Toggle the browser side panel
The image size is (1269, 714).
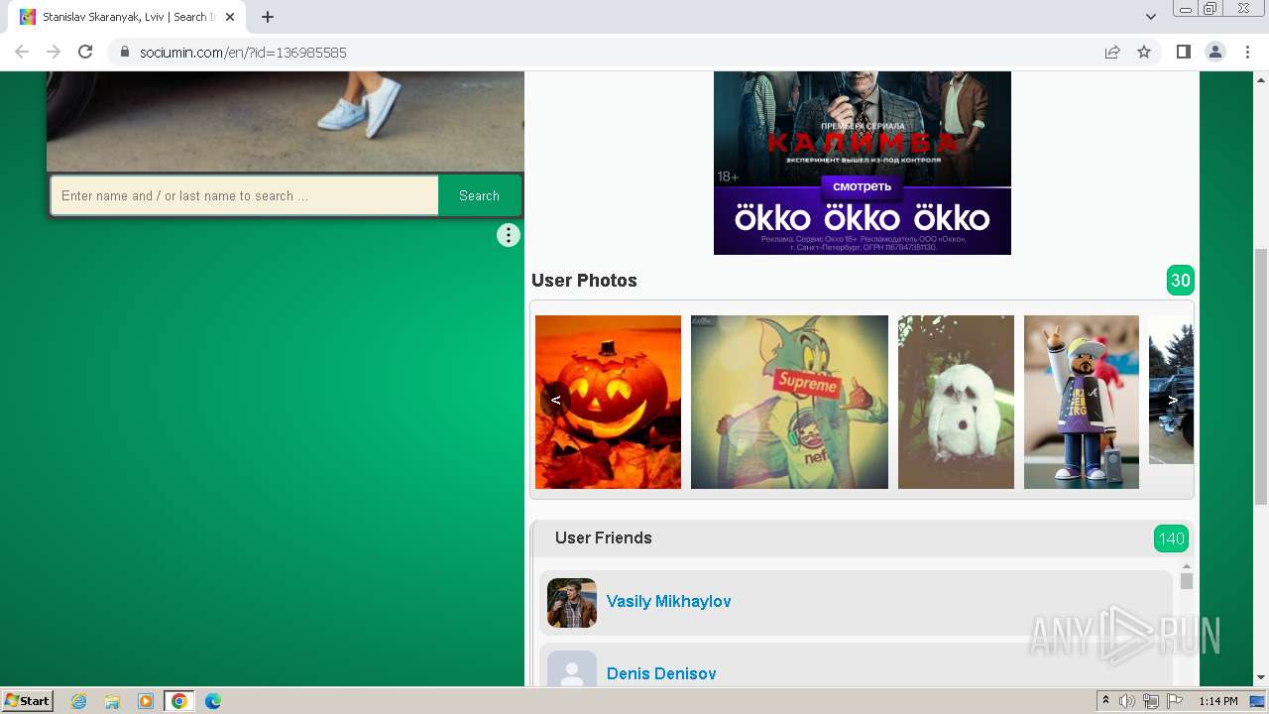click(1183, 52)
